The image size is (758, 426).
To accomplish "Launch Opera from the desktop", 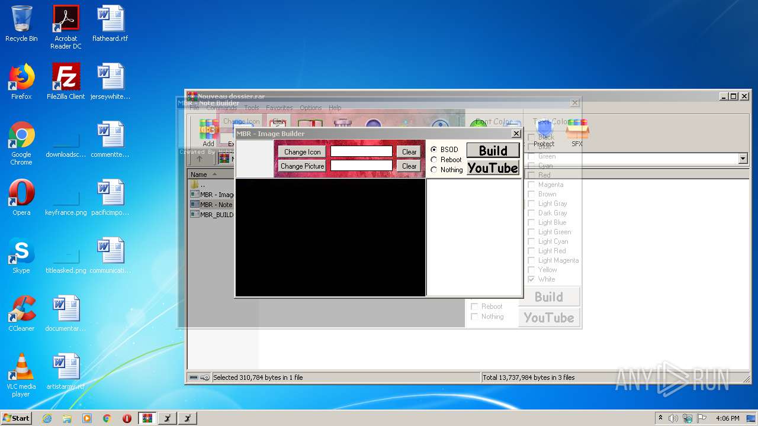I will tap(21, 198).
